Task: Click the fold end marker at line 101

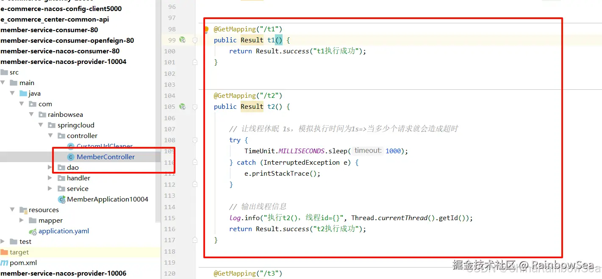Action: [195, 62]
